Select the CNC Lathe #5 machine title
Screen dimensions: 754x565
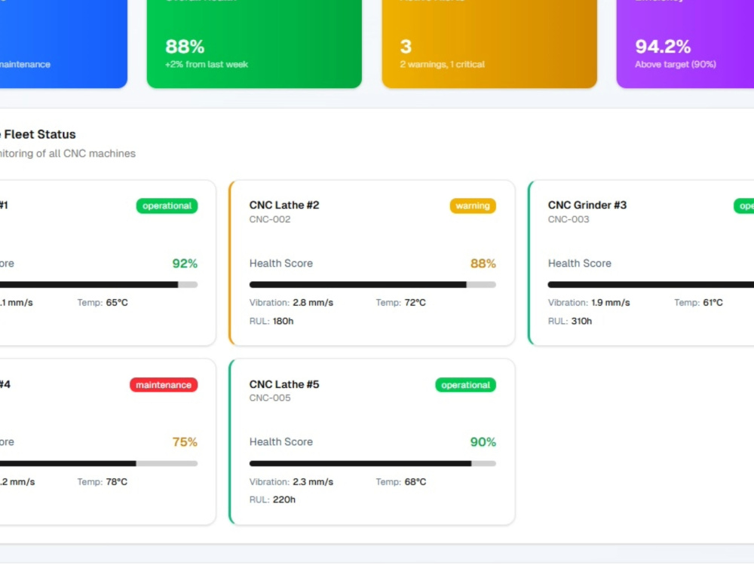pos(284,384)
